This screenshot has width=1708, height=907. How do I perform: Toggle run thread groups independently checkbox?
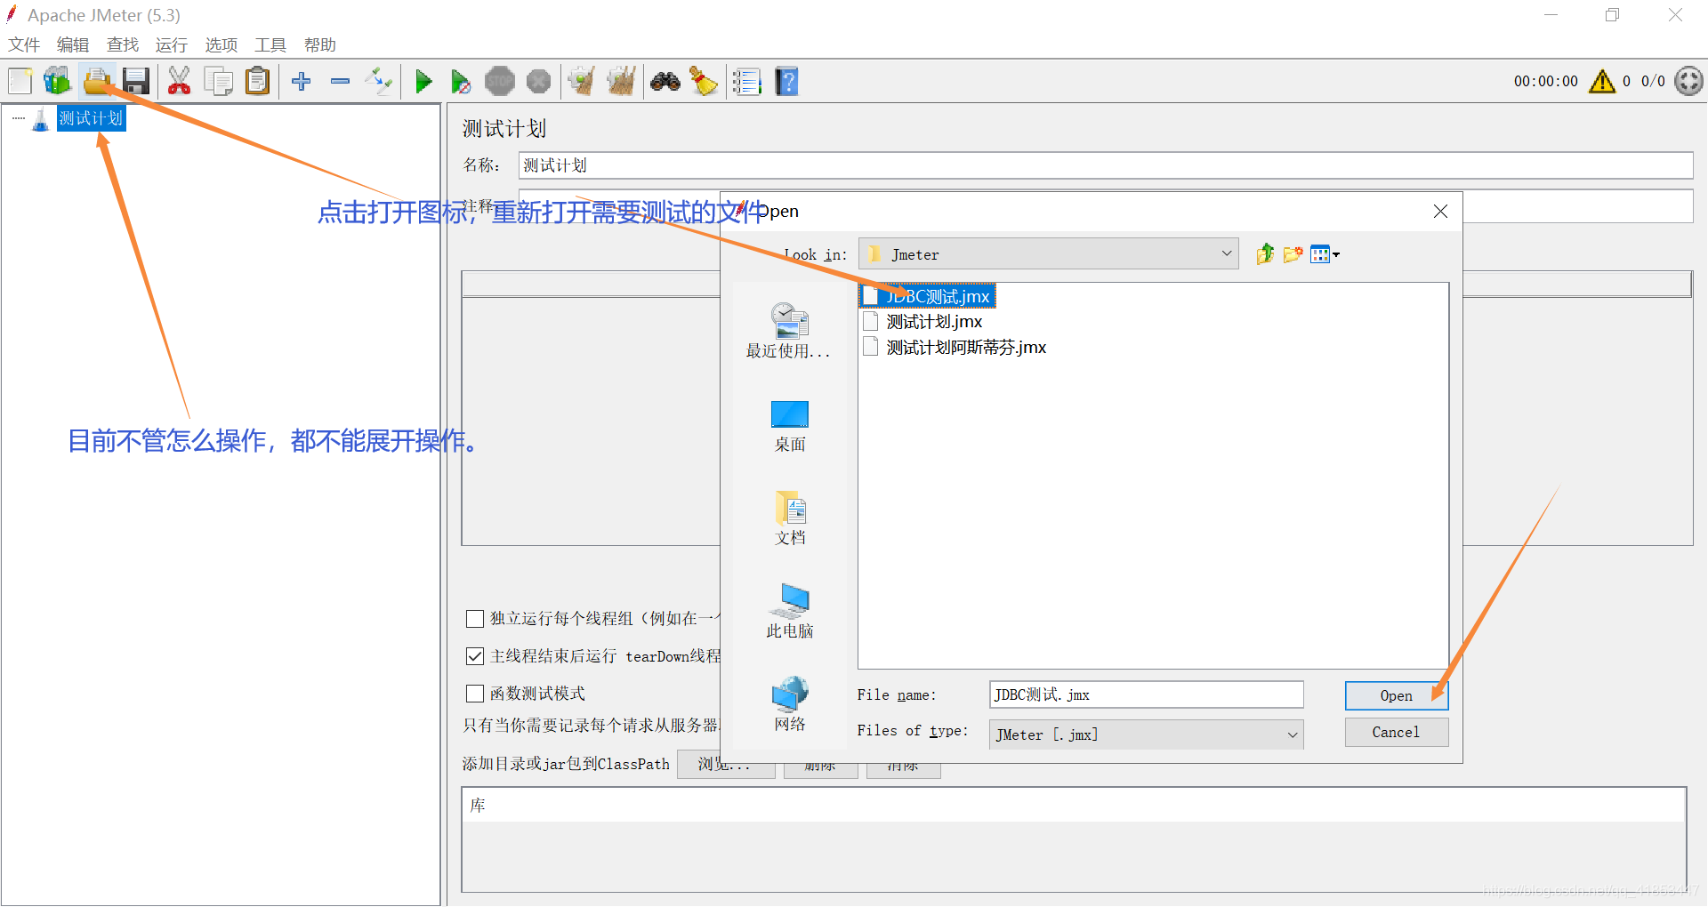click(x=475, y=619)
